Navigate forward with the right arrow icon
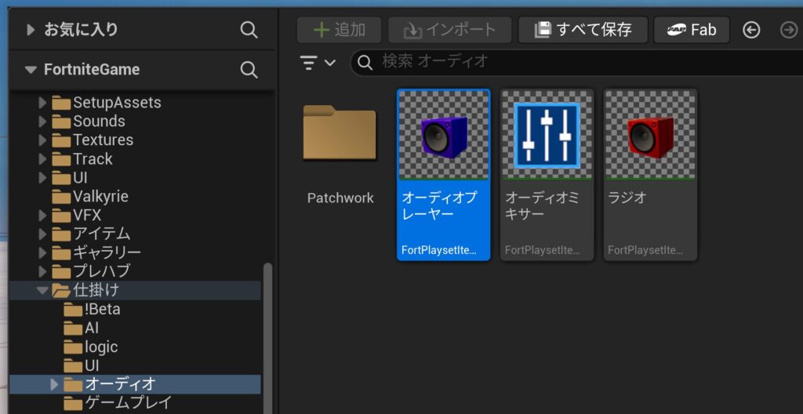The height and width of the screenshot is (414, 803). (789, 31)
